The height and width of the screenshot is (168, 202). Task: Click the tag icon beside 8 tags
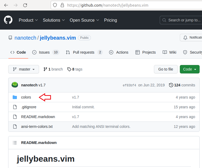(69, 69)
